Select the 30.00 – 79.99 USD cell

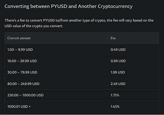coord(22,72)
